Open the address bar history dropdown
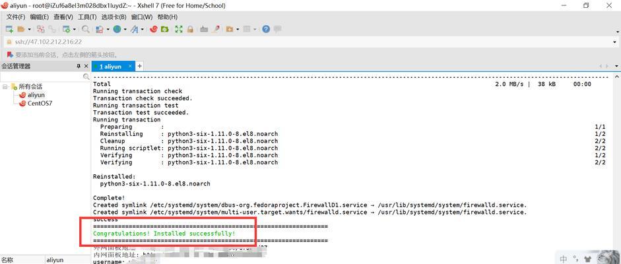Viewport: 621px width, 264px height. pyautogui.click(x=615, y=42)
